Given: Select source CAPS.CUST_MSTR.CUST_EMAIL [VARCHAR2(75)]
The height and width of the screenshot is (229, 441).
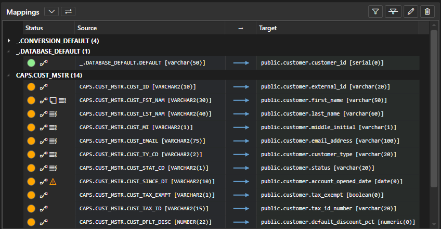Looking at the screenshot, I should click(142, 141).
